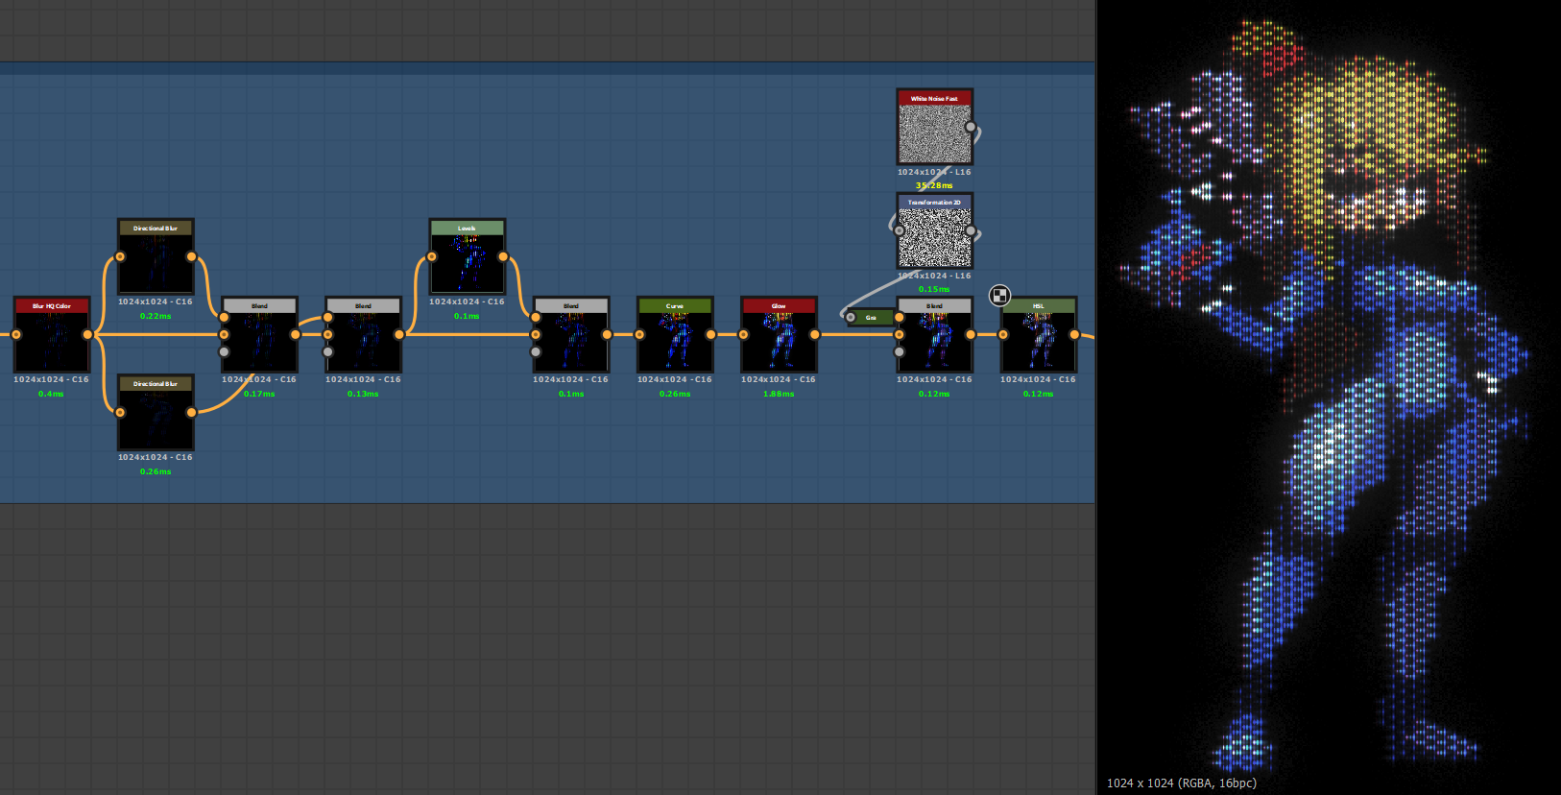Select the Transformation 2D node
The width and height of the screenshot is (1561, 795).
coord(934,230)
